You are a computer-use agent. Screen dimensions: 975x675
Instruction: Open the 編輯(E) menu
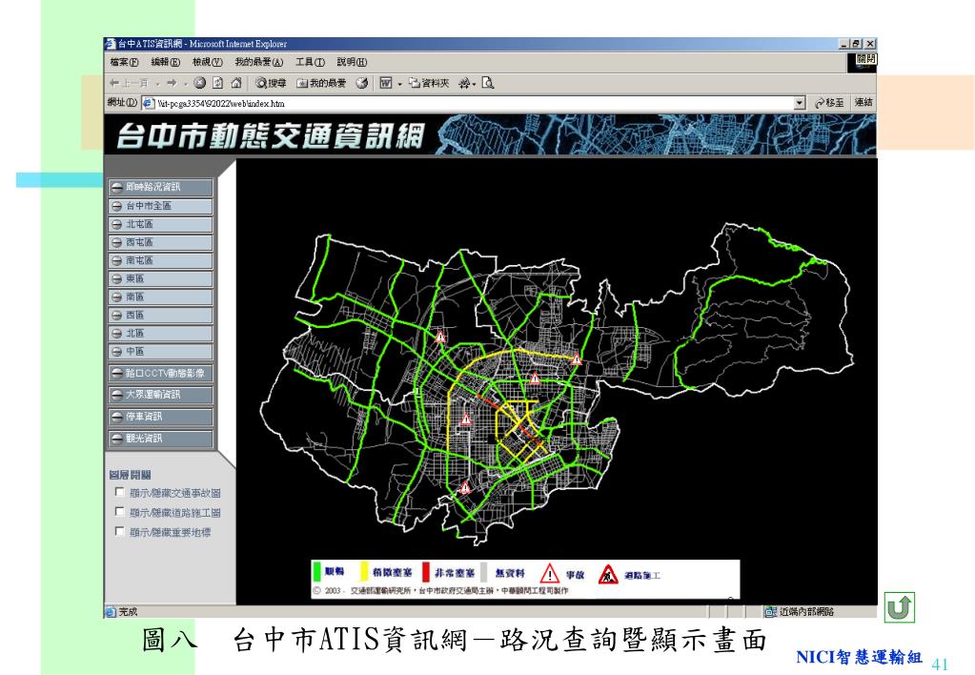coord(166,62)
